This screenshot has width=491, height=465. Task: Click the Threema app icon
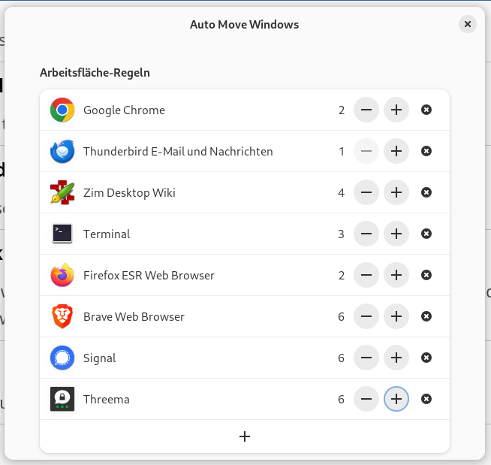(x=62, y=400)
